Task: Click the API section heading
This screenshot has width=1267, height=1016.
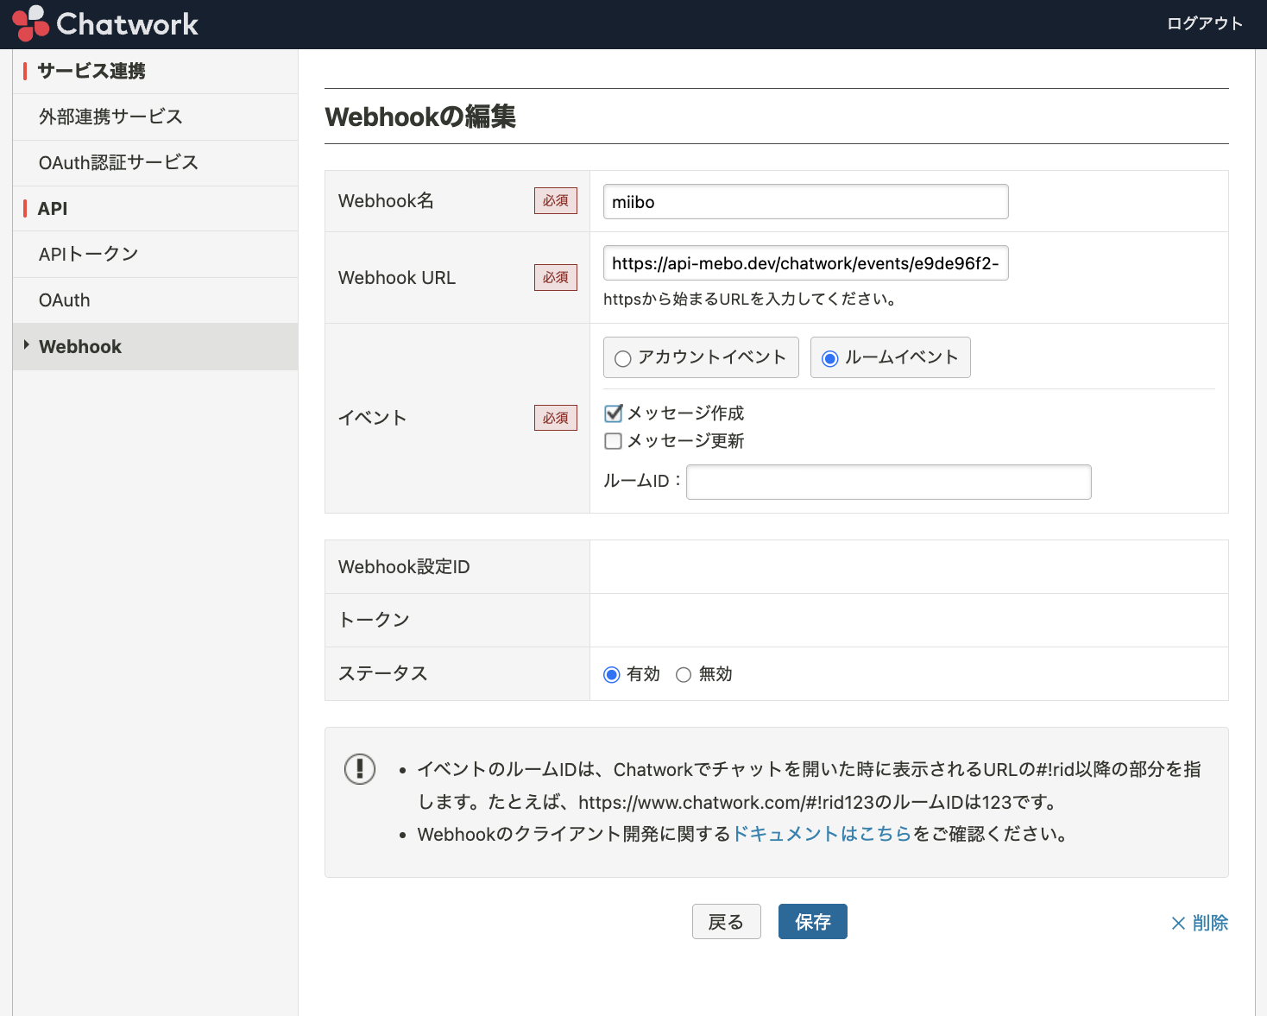Action: point(52,208)
